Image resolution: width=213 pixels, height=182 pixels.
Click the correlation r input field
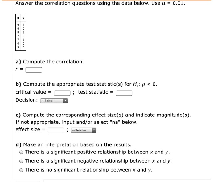pyautogui.click(x=34, y=70)
